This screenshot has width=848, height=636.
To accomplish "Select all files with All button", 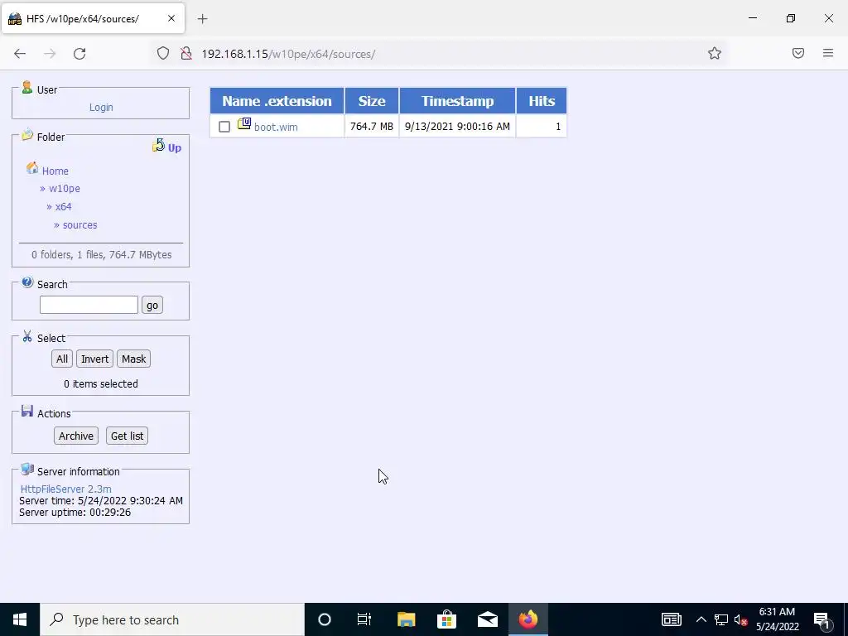I will tap(62, 359).
